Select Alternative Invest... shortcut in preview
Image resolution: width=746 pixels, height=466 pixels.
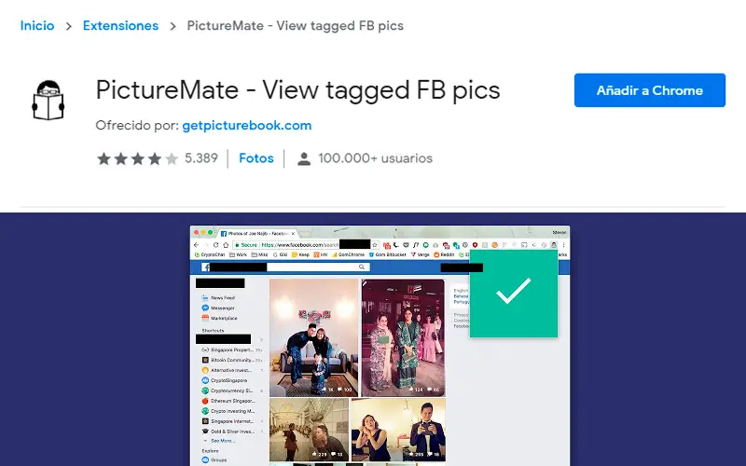228,370
